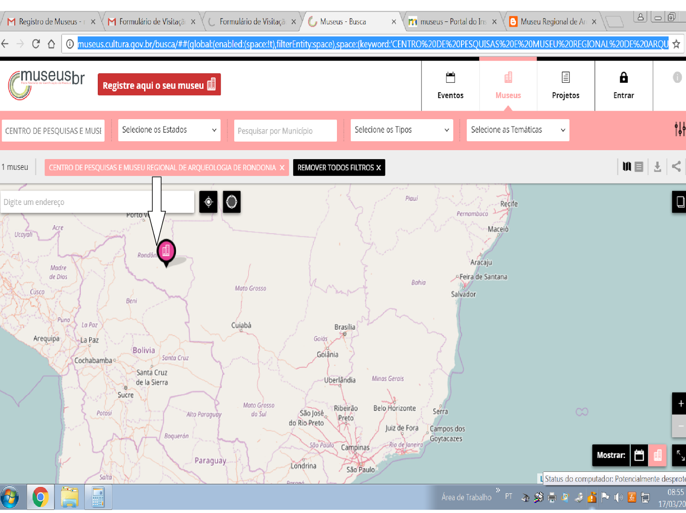Screen dimensions: 686x513
Task: Click REMOVER TODOS FILTROS button
Action: pos(339,168)
